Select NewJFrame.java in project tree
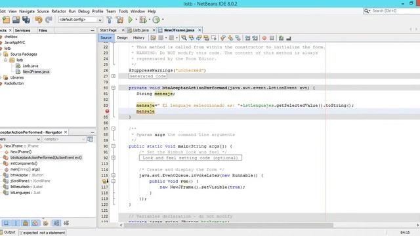Viewport: 420px width, 236px height. pos(36,71)
